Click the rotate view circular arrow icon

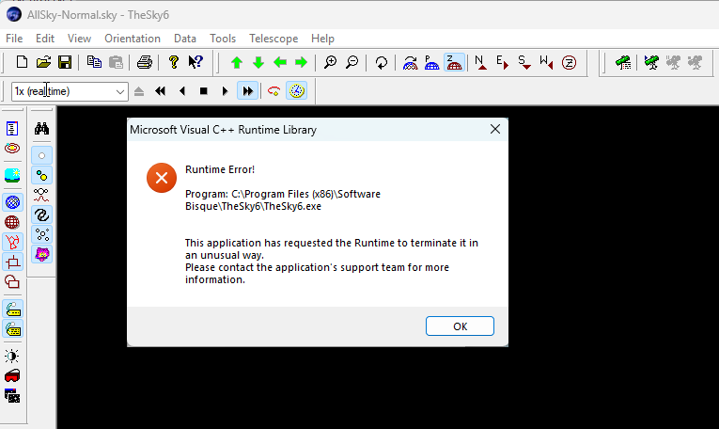381,62
